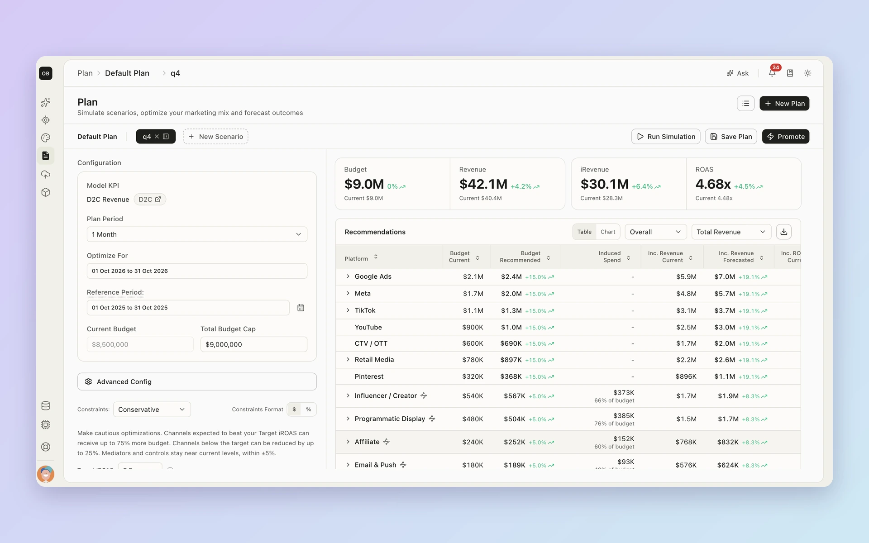Click the Optimize For date range field

tap(197, 271)
